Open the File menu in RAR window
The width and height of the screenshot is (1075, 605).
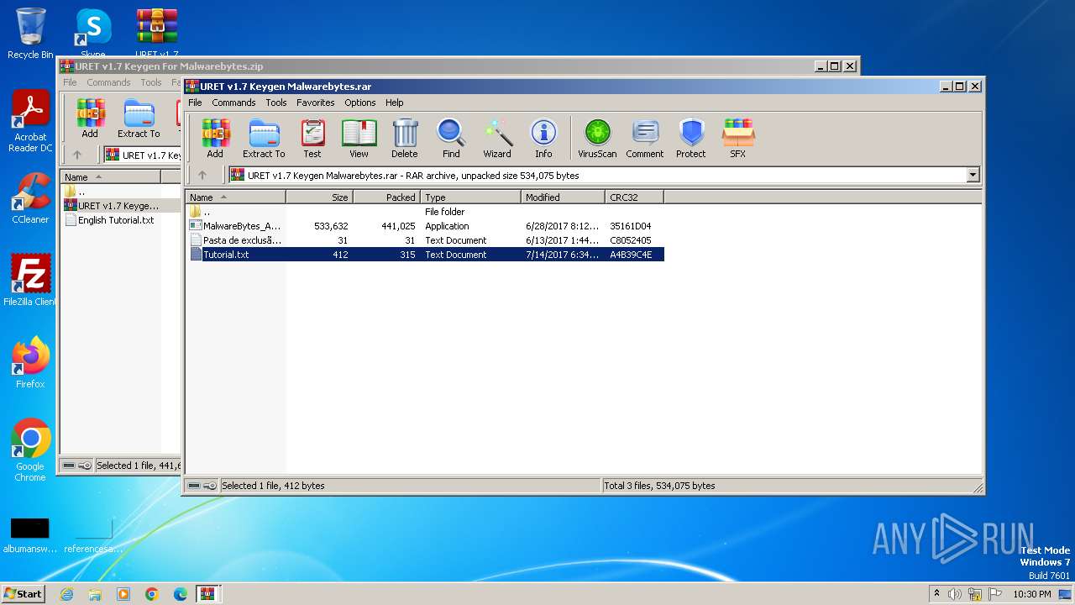click(195, 103)
